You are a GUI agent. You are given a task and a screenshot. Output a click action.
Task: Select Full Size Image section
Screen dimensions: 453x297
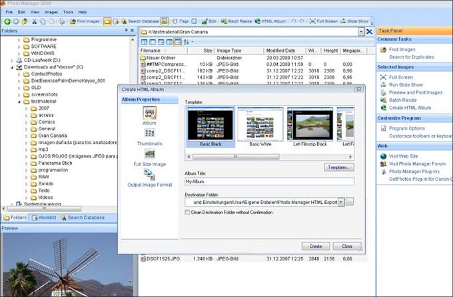tap(150, 158)
